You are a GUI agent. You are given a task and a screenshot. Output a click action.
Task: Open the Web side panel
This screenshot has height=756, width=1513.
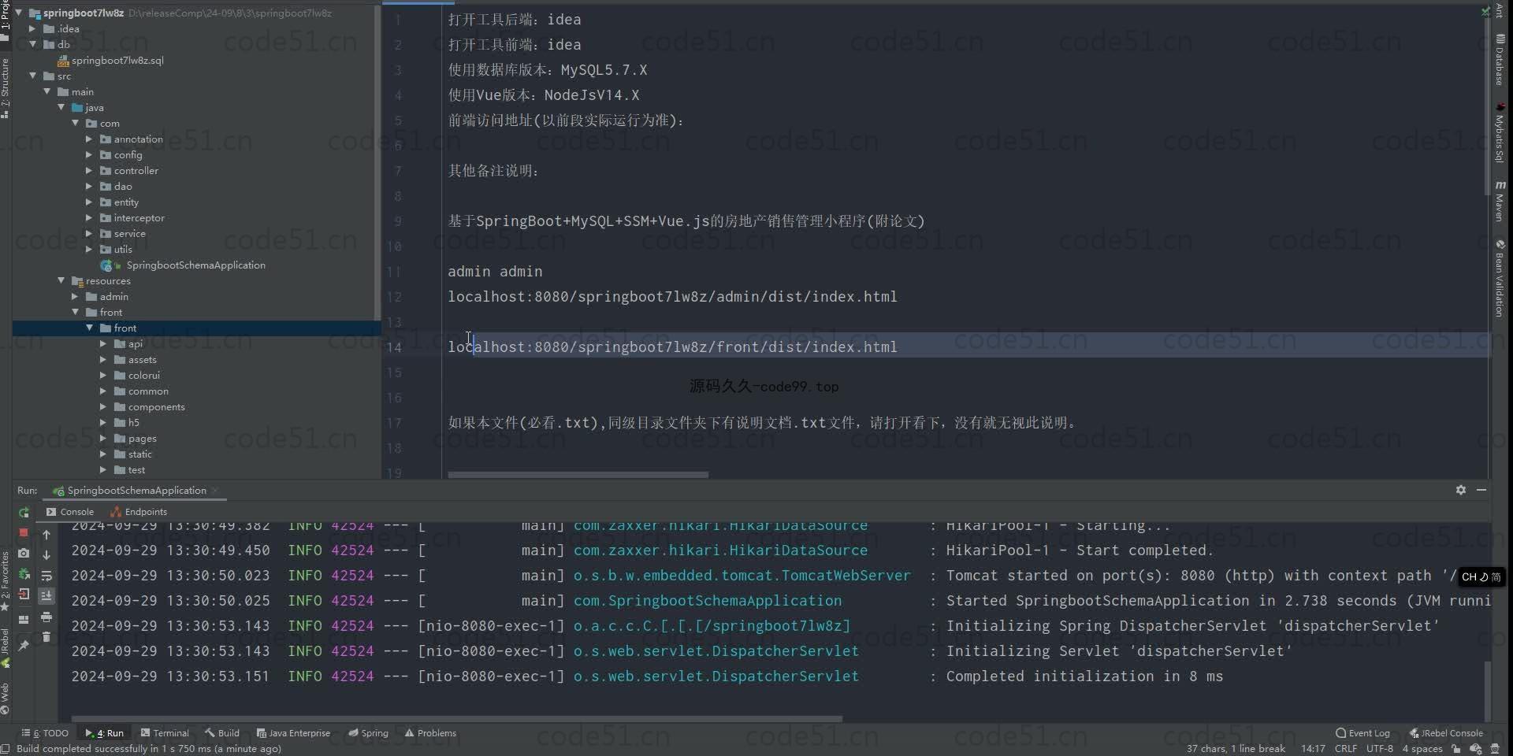point(6,699)
